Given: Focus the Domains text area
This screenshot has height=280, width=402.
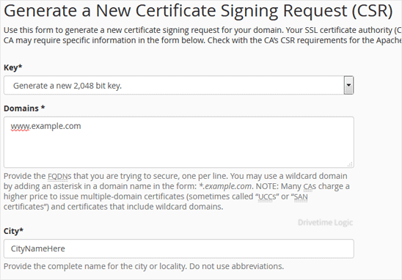Looking at the screenshot, I should click(x=179, y=142).
